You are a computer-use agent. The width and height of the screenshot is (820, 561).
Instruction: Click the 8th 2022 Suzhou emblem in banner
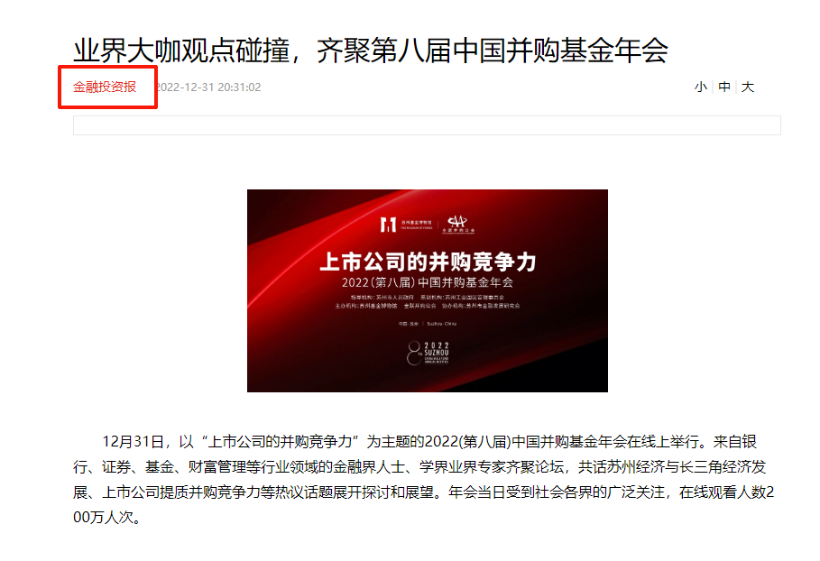point(428,353)
